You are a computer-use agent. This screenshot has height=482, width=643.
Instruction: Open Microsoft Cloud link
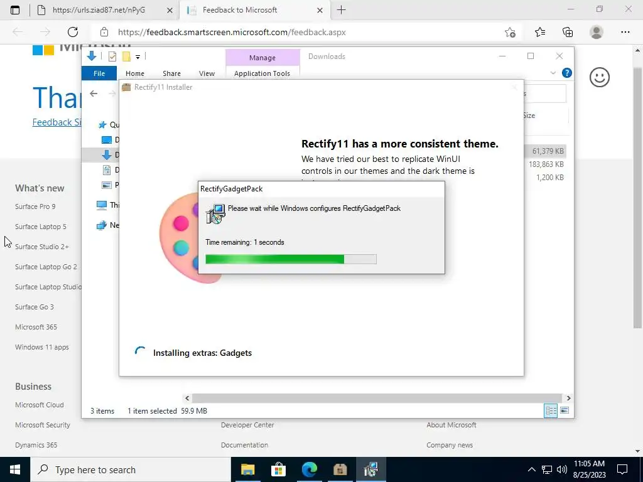40,405
